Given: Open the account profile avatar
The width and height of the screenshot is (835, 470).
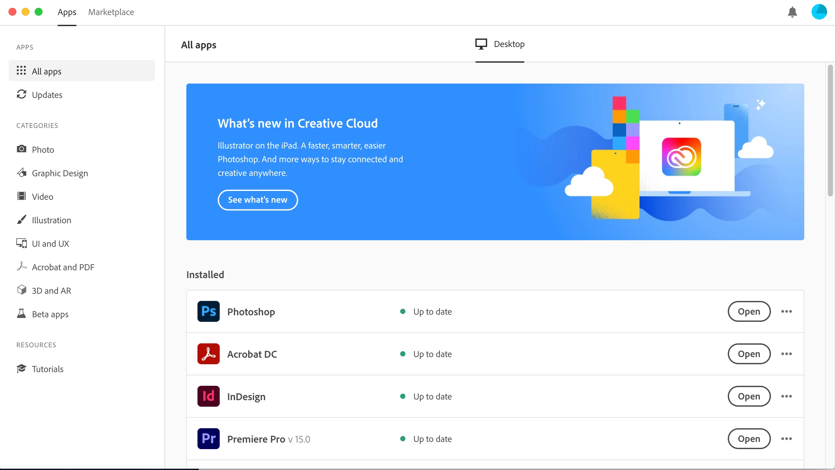Looking at the screenshot, I should (819, 12).
